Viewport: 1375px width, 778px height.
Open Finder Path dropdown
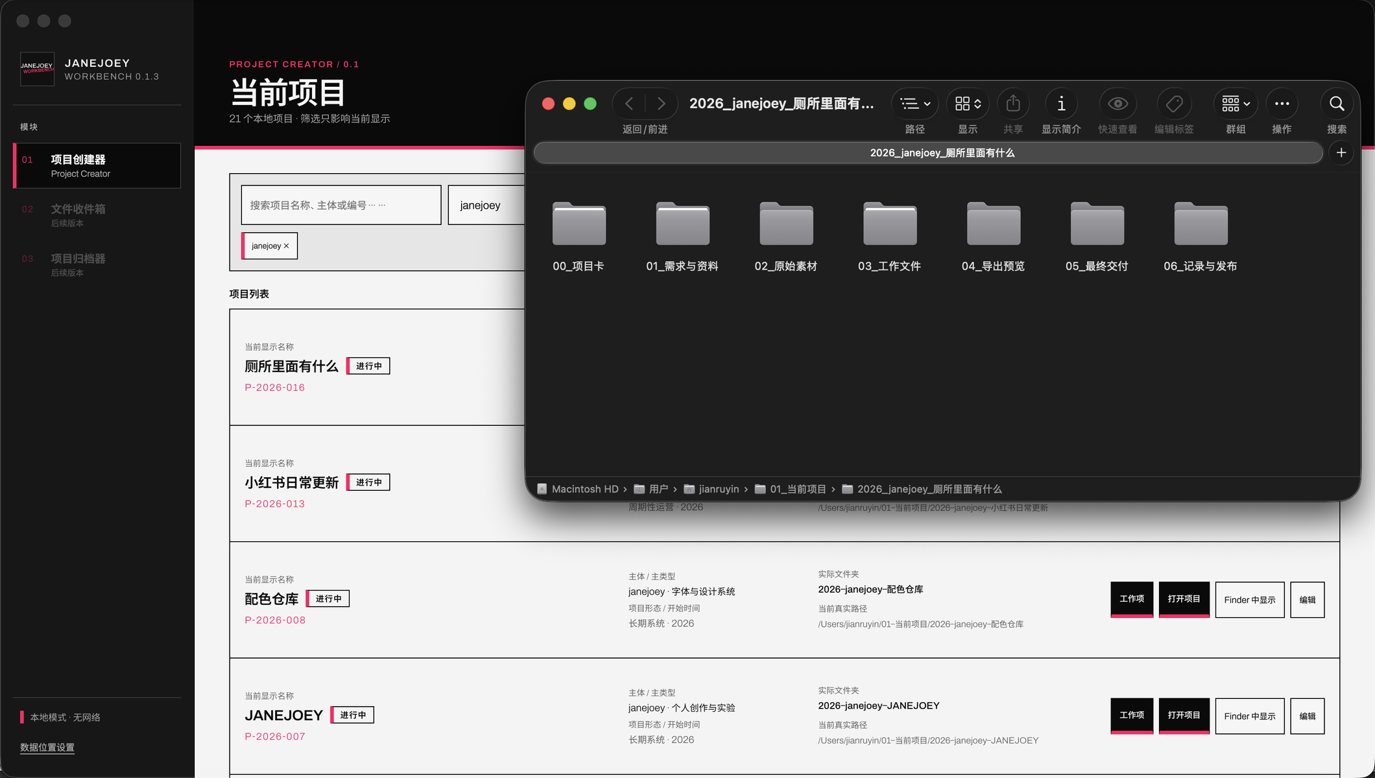point(915,104)
